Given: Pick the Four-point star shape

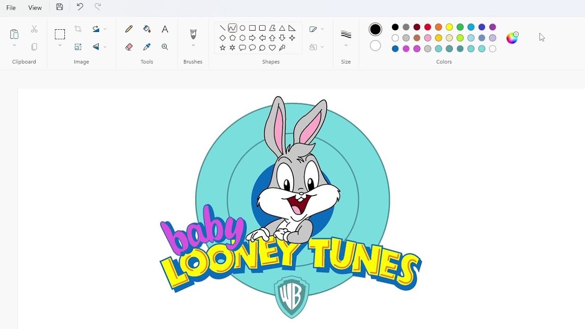Looking at the screenshot, I should (x=292, y=38).
